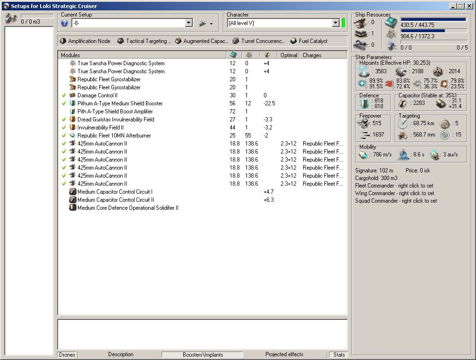Click the Damage Control II module icon

click(x=73, y=95)
